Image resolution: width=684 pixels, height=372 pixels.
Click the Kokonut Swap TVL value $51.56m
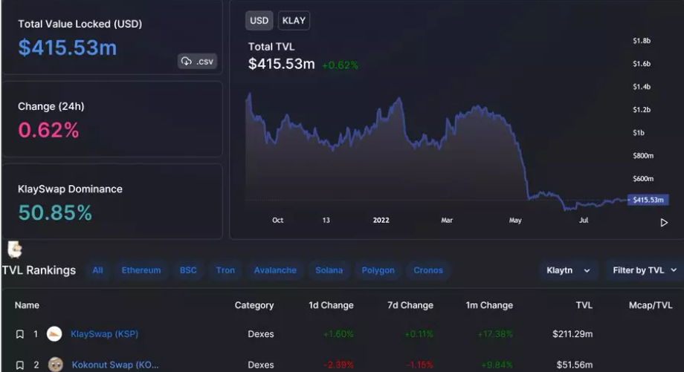575,365
